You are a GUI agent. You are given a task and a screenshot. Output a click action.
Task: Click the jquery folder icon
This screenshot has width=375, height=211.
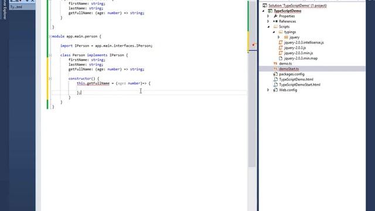click(286, 37)
